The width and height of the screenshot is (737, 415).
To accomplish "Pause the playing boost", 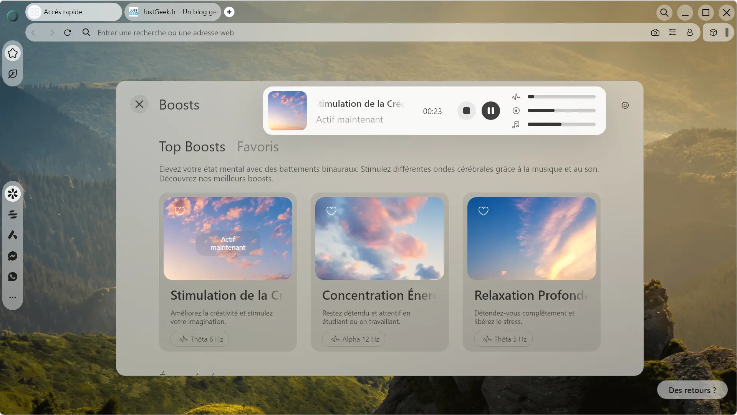I will pos(491,111).
